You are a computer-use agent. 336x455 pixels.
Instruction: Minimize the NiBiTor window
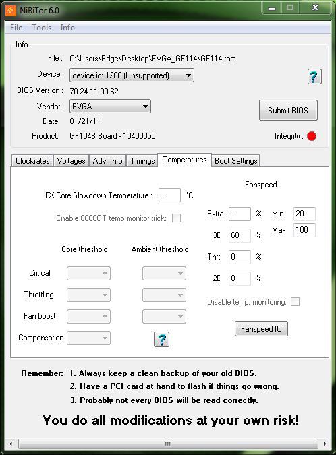click(x=272, y=8)
